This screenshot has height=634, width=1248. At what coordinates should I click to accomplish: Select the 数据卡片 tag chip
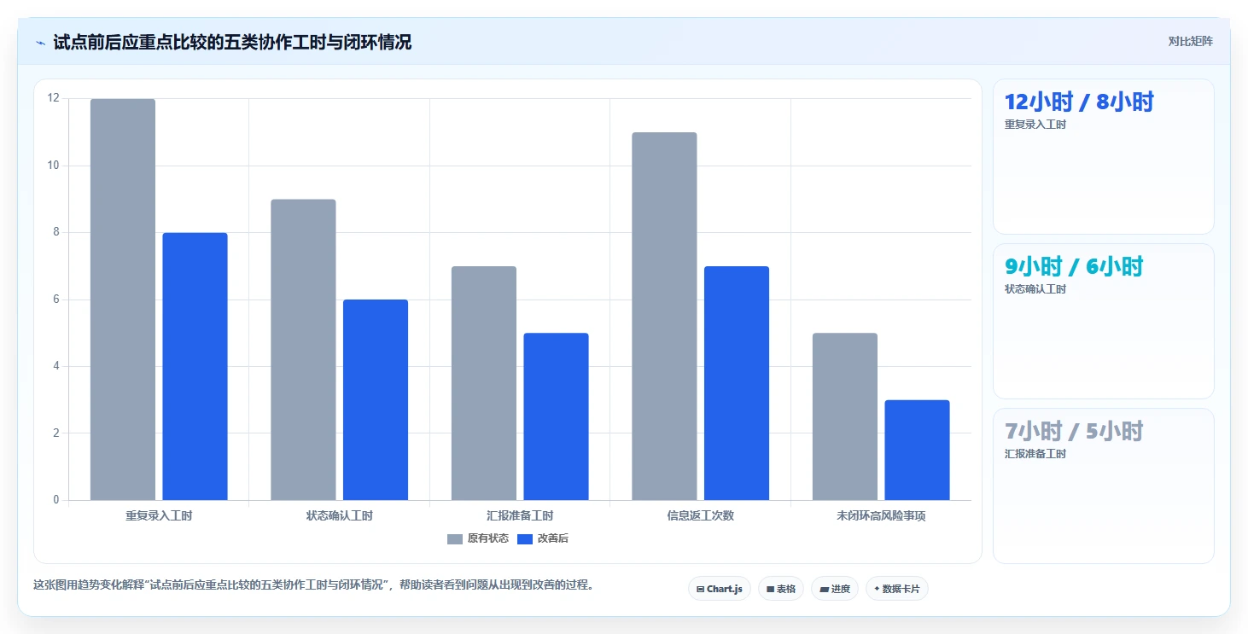(896, 589)
